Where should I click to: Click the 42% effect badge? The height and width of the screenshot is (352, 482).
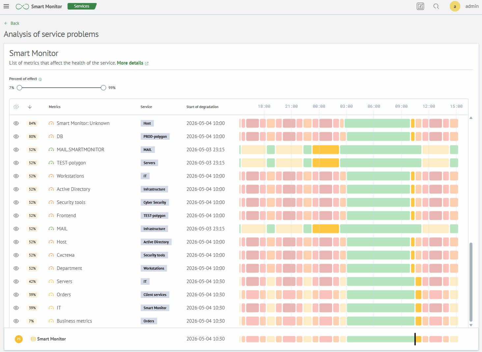coord(32,281)
